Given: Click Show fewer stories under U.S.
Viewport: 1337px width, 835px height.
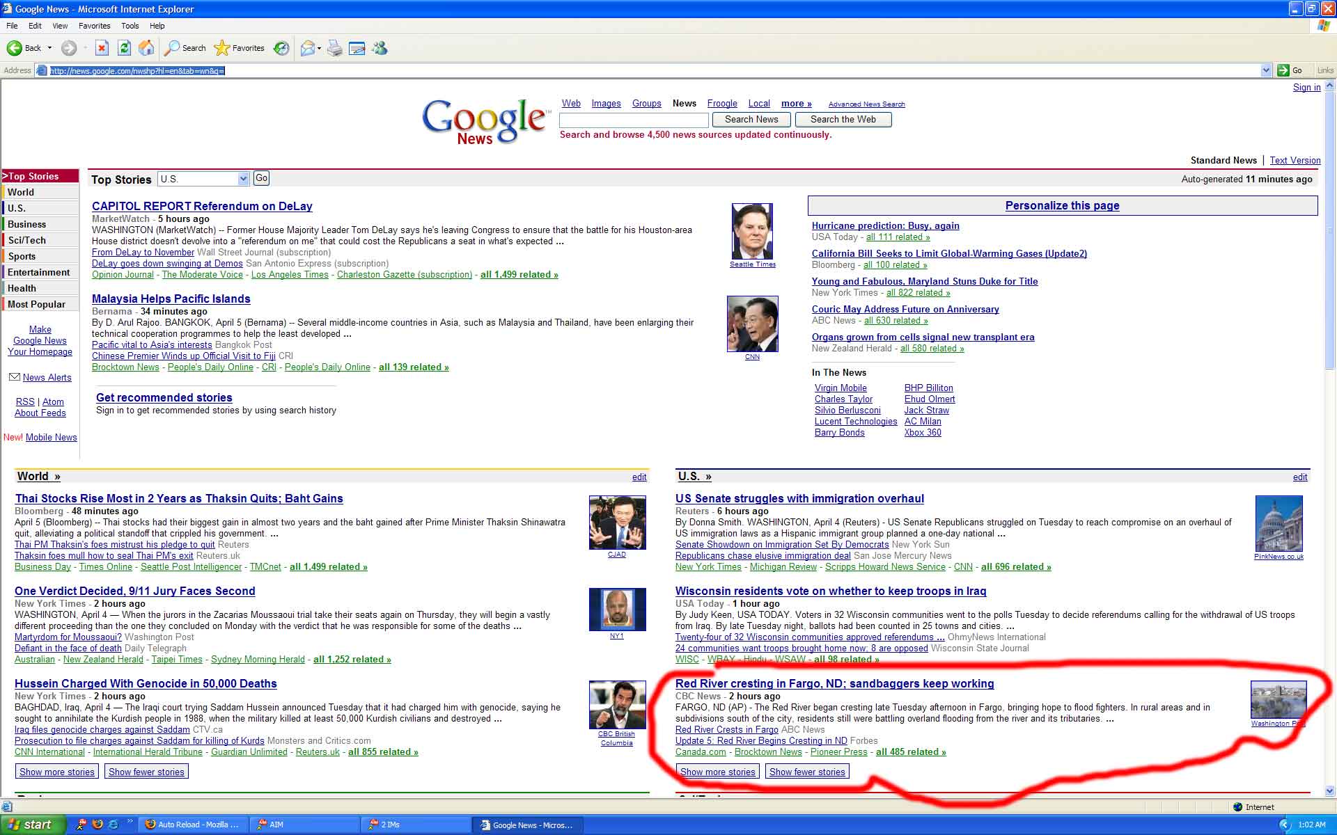Looking at the screenshot, I should pos(807,772).
